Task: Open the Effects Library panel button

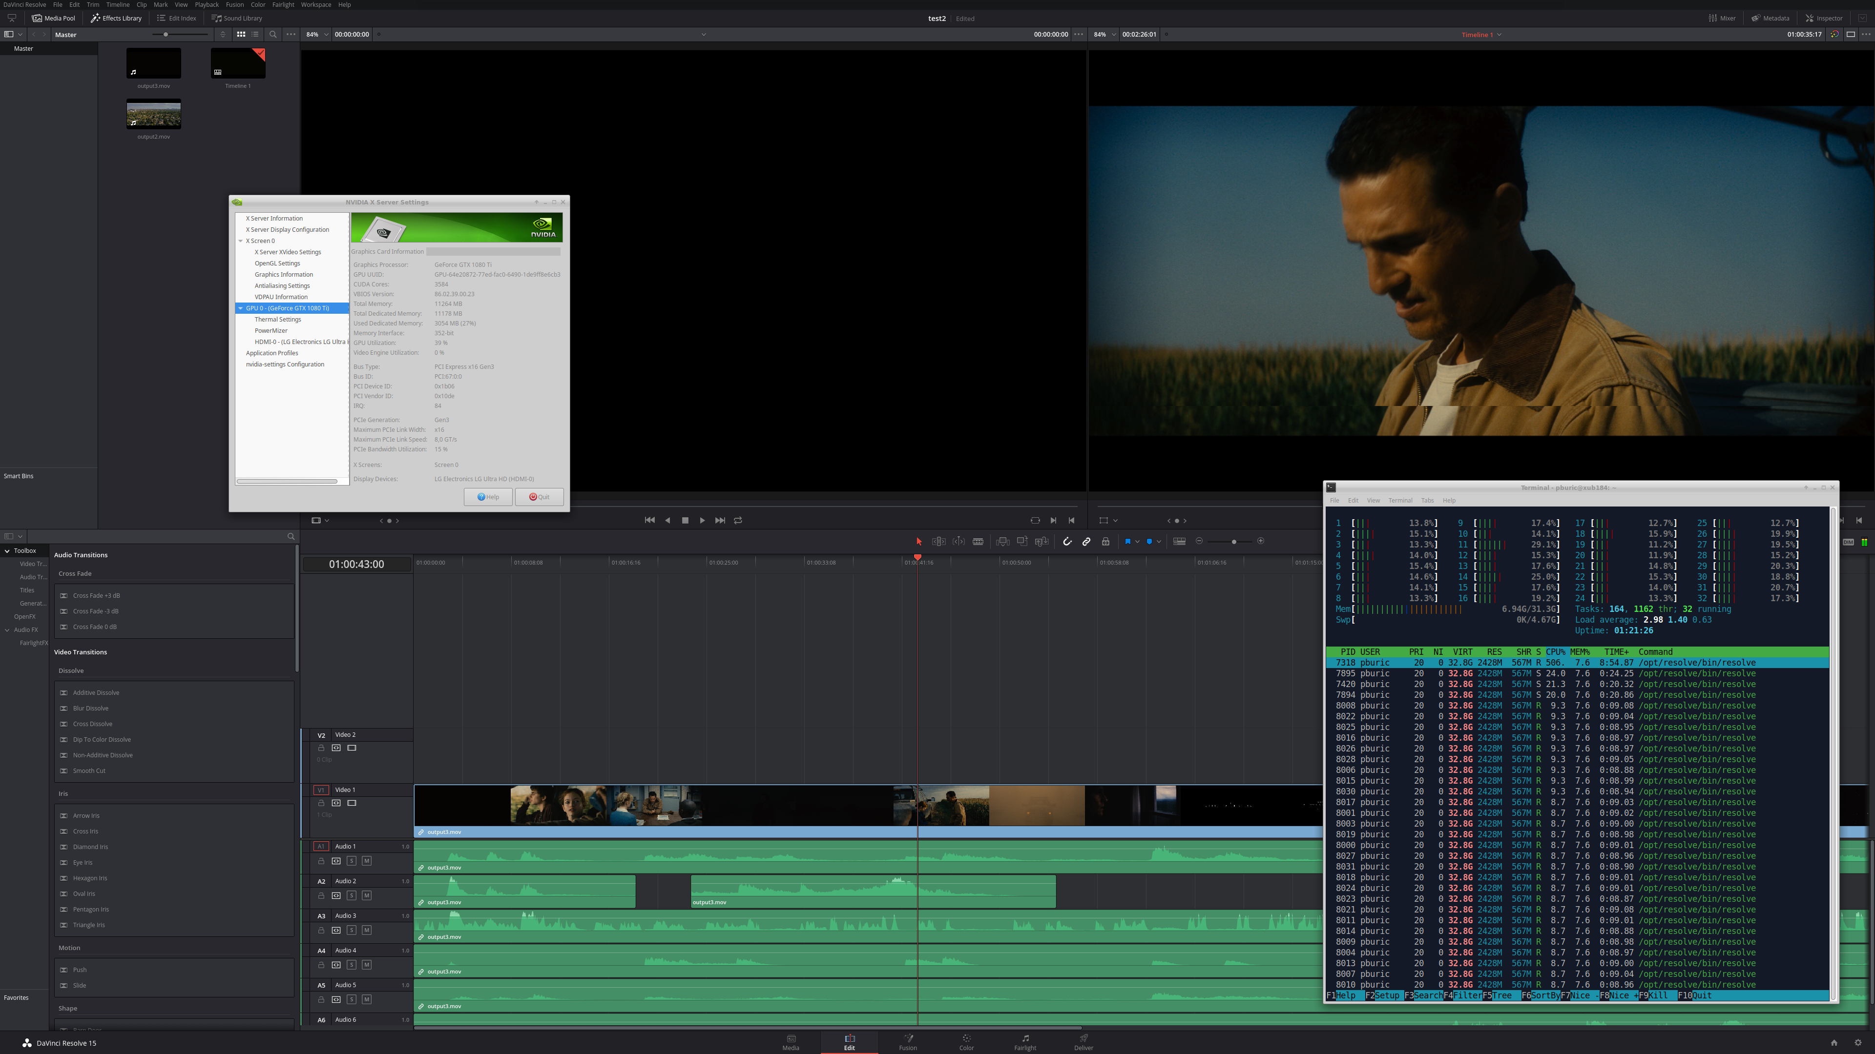Action: [117, 18]
